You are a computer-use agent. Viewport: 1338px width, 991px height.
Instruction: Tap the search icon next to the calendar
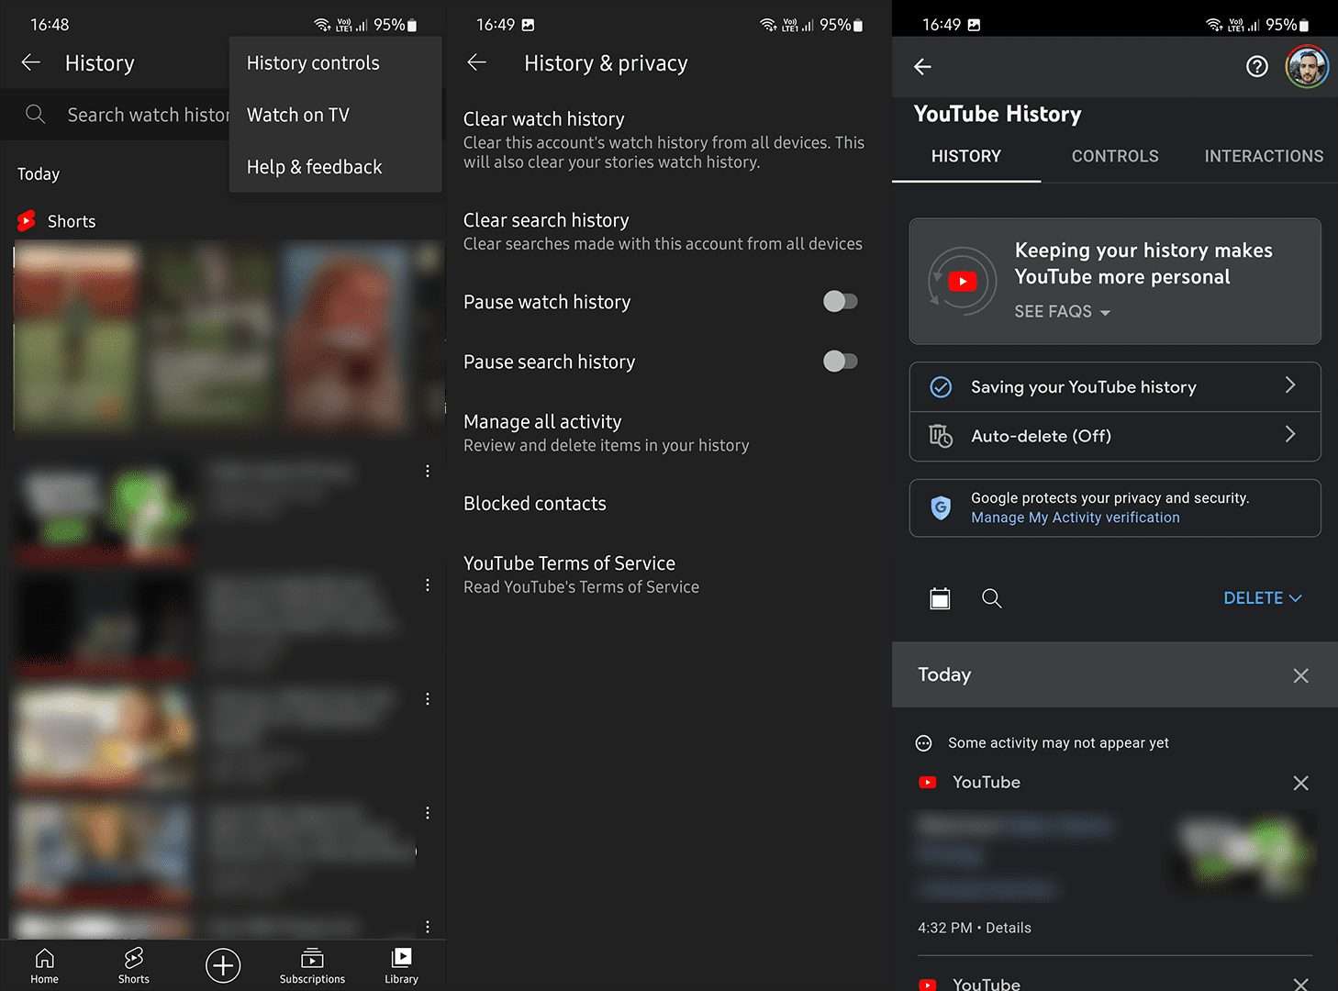[x=992, y=598]
